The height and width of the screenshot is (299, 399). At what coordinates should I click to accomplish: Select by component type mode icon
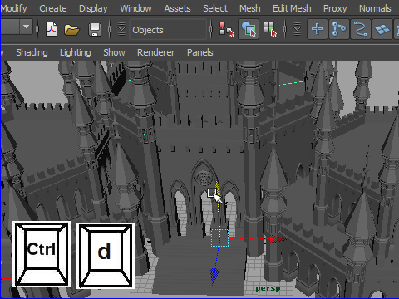(x=270, y=29)
